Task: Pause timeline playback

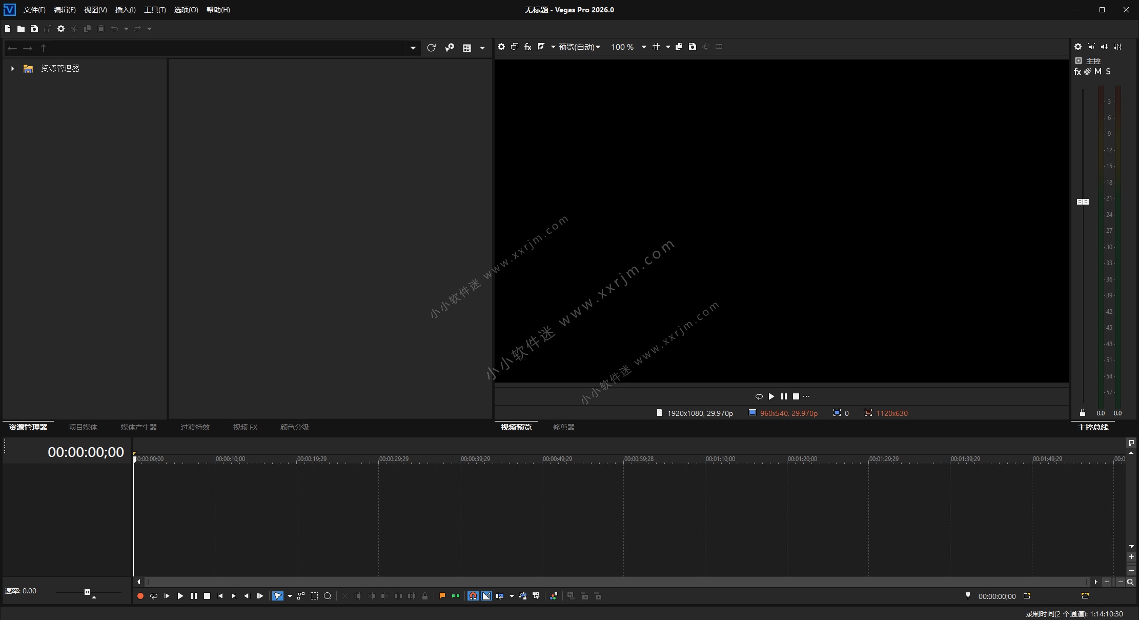Action: [194, 596]
